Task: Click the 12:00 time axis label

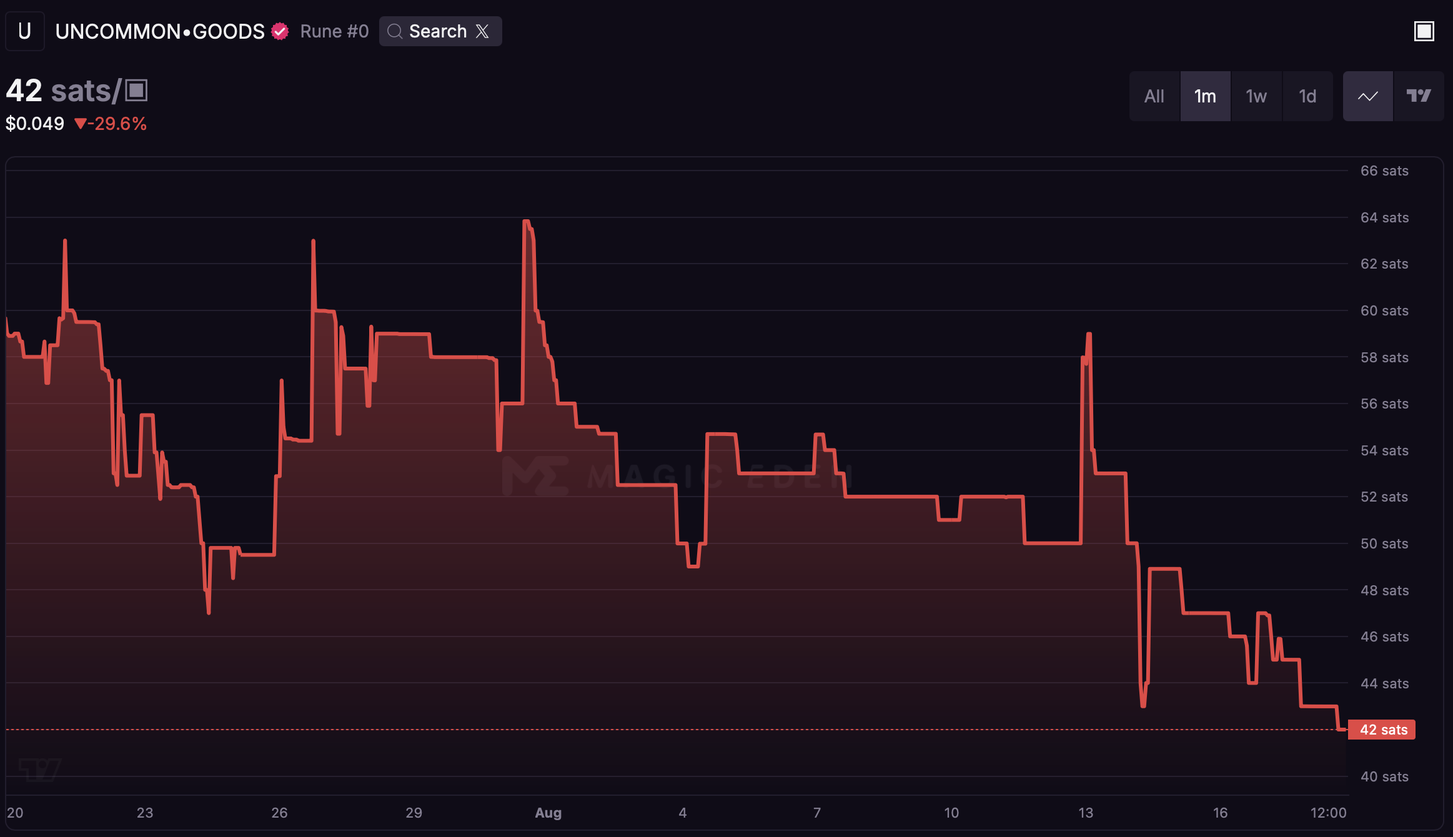Action: click(x=1328, y=813)
